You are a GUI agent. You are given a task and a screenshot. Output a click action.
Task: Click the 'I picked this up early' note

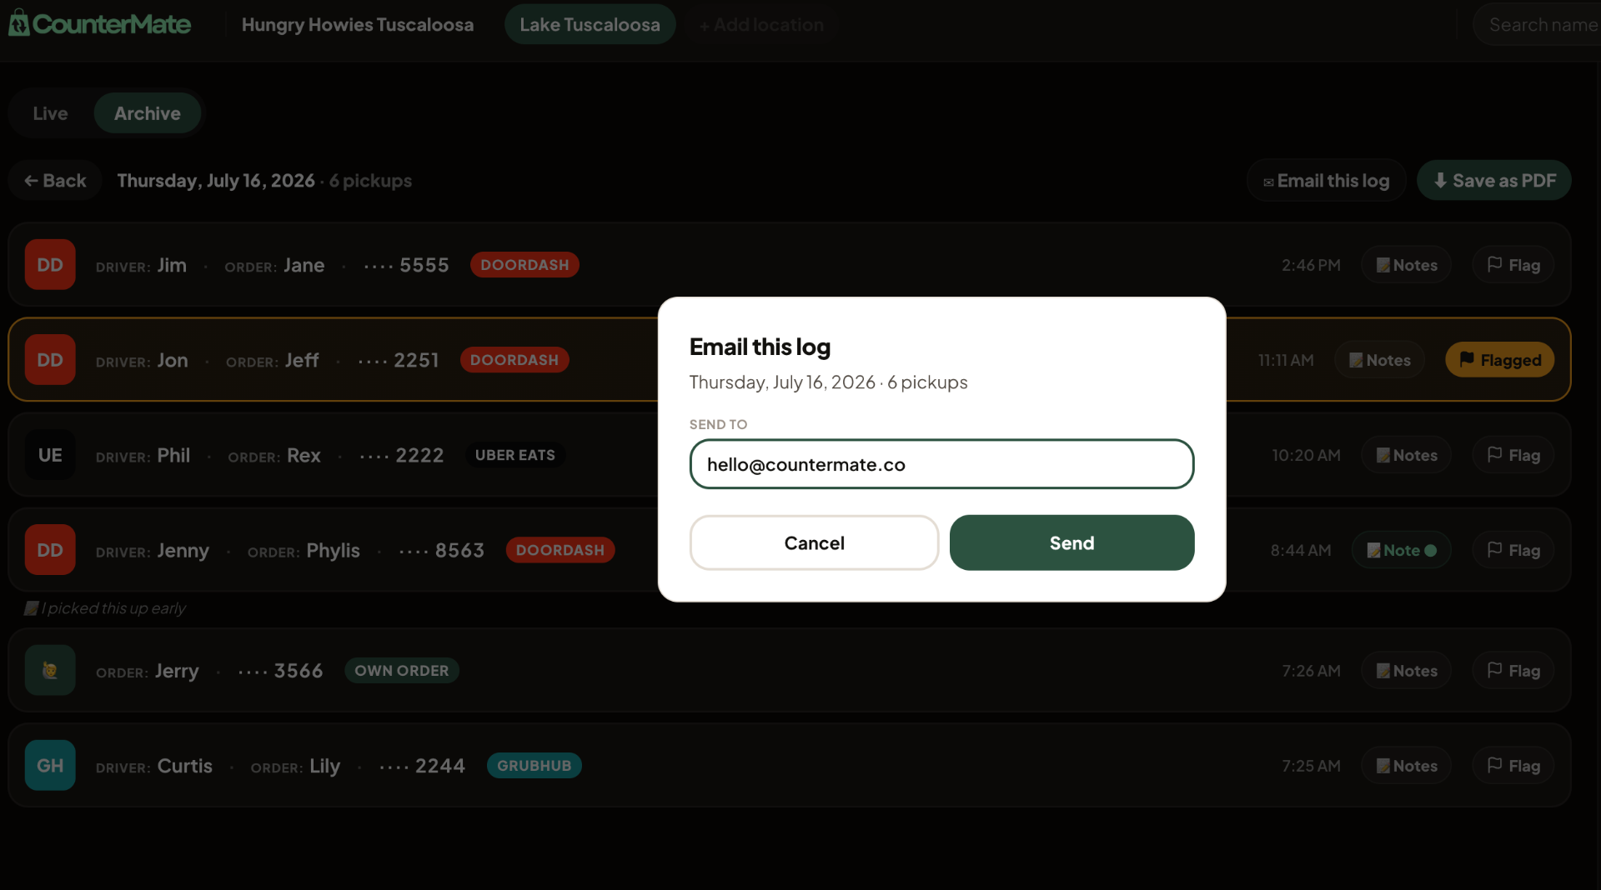tap(105, 608)
